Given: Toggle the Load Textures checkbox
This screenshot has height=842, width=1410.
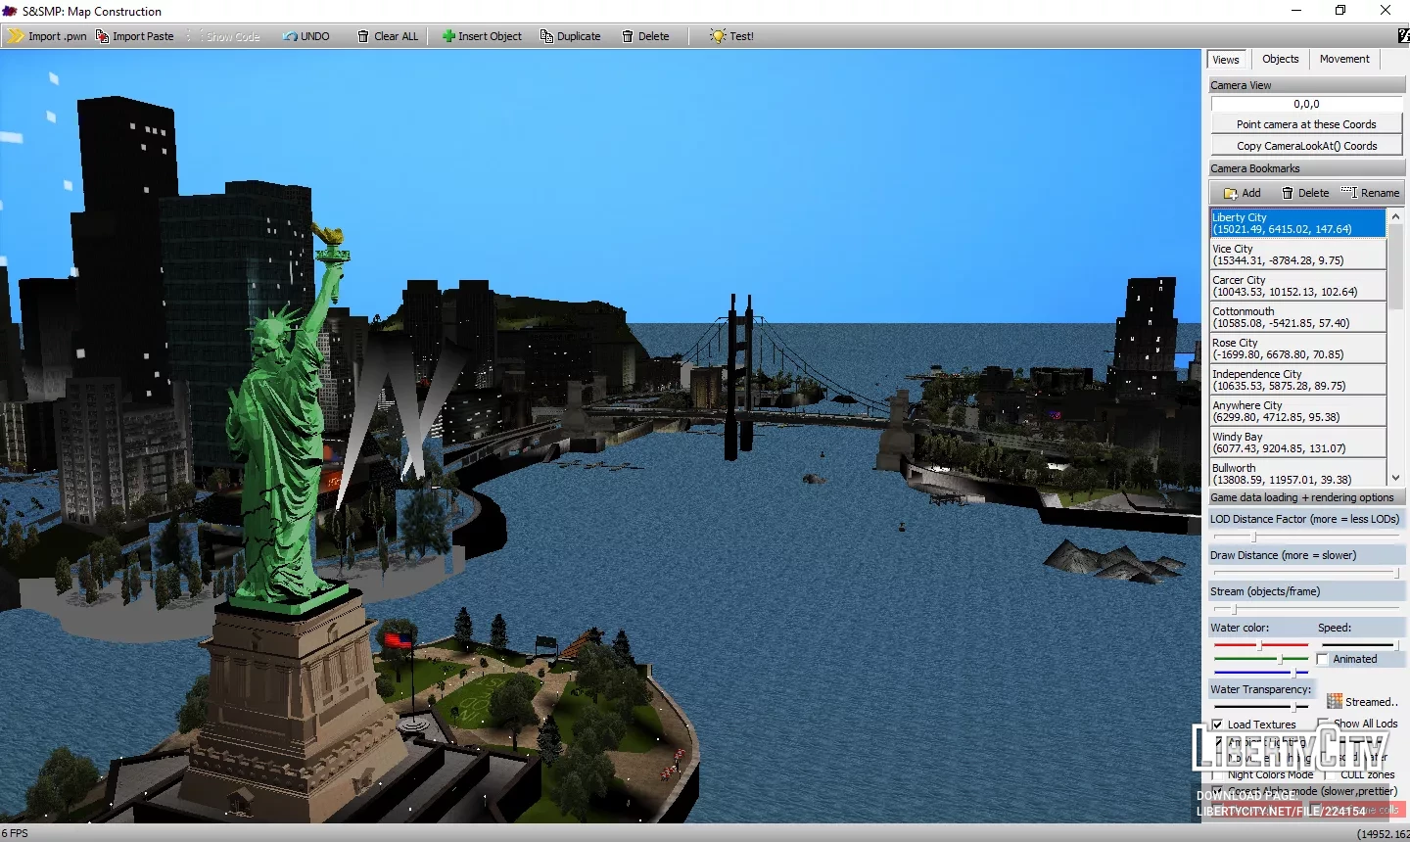Looking at the screenshot, I should (1218, 725).
